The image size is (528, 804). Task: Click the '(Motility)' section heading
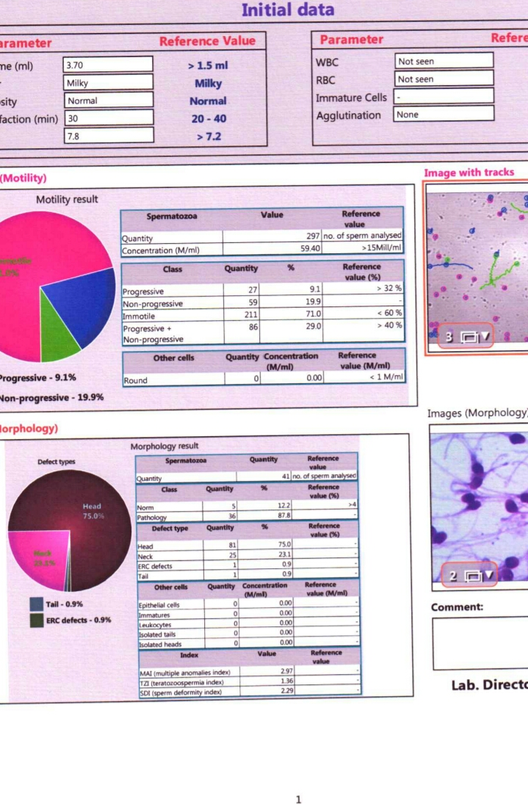(x=23, y=178)
